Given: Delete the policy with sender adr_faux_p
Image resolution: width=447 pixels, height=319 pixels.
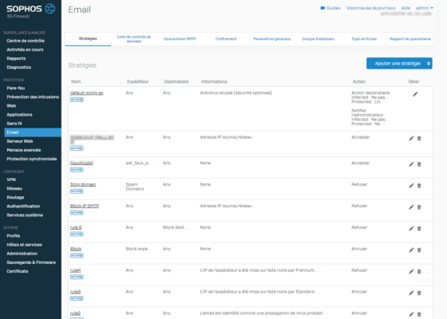Looking at the screenshot, I should pos(419,164).
